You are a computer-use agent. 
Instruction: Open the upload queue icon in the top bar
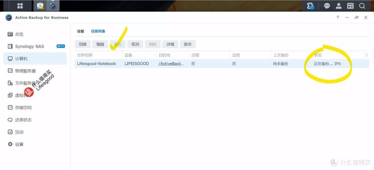(x=310, y=6)
